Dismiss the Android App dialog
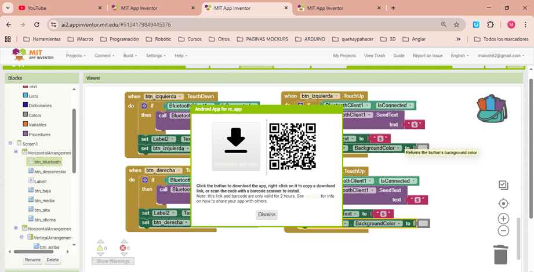534x272 pixels. (x=267, y=215)
